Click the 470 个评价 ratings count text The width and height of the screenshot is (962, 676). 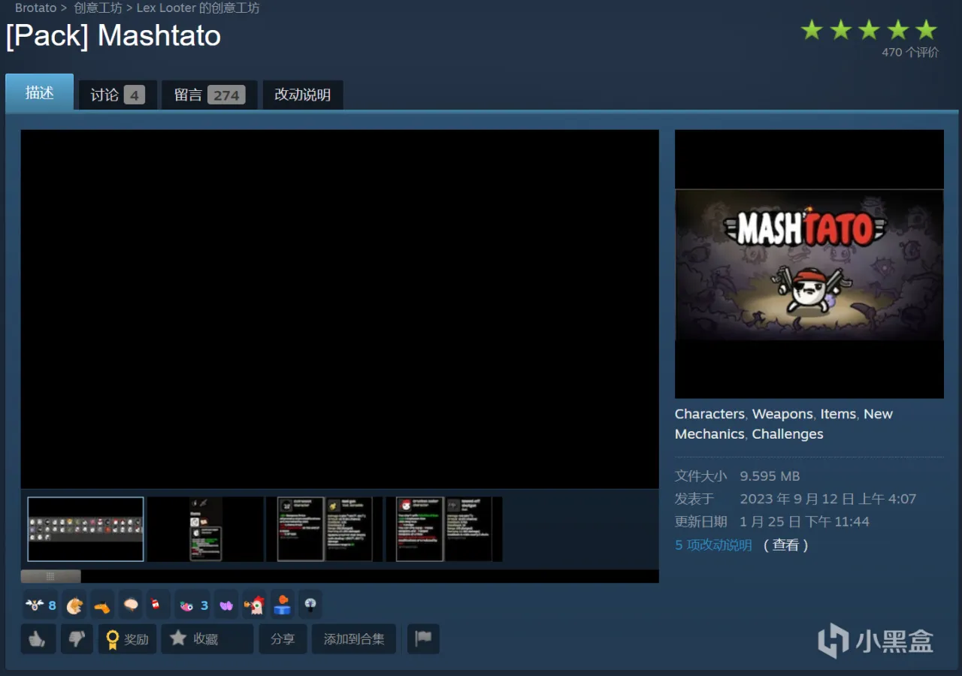(910, 53)
